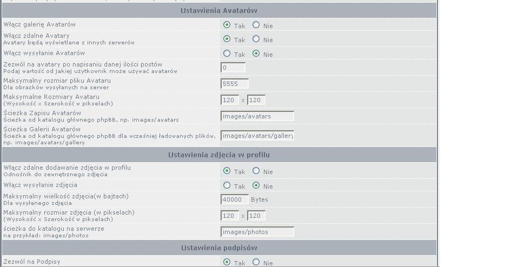
Task: Enable Tak for Włącz wysyłanie zdjęcia
Action: 227,185
